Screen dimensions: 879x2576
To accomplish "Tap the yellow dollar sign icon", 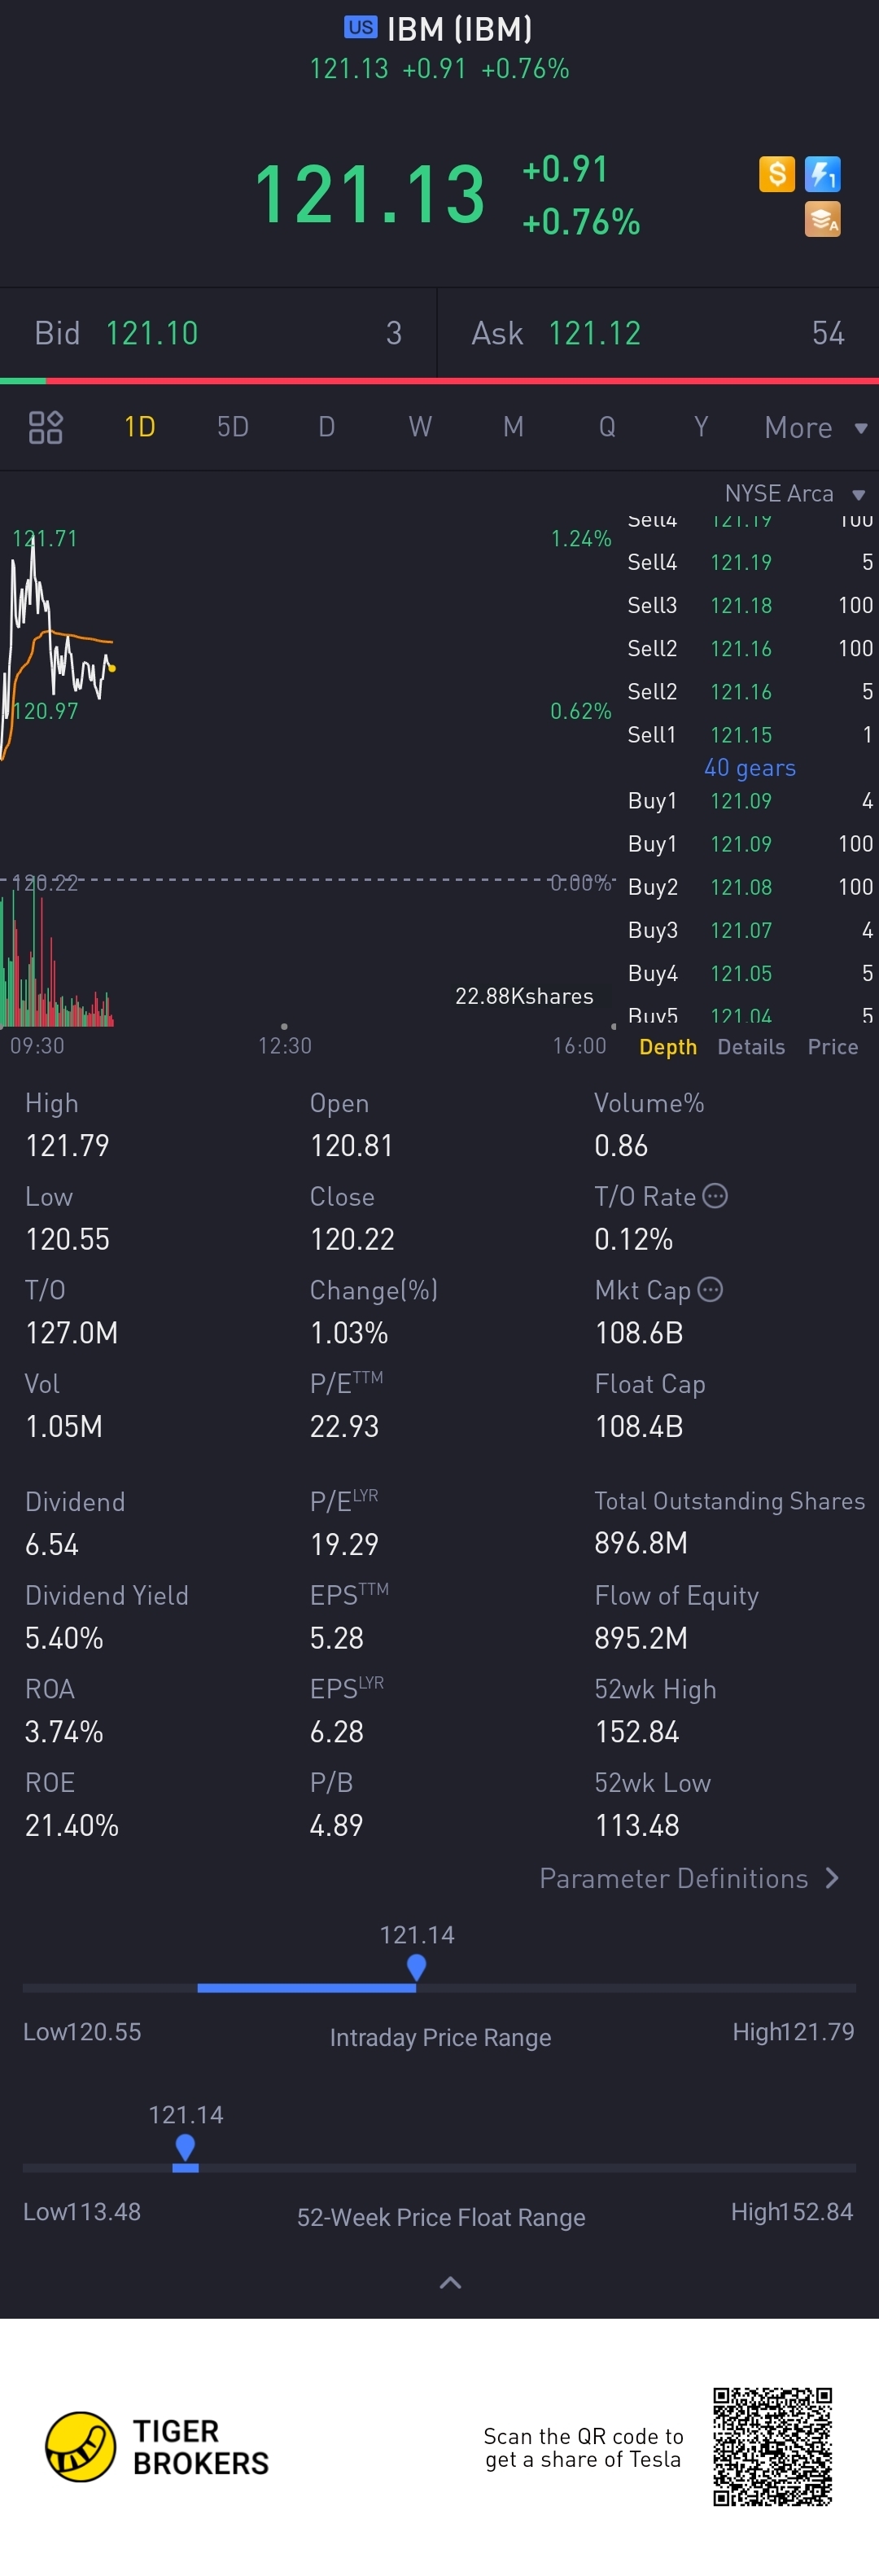I will point(776,174).
